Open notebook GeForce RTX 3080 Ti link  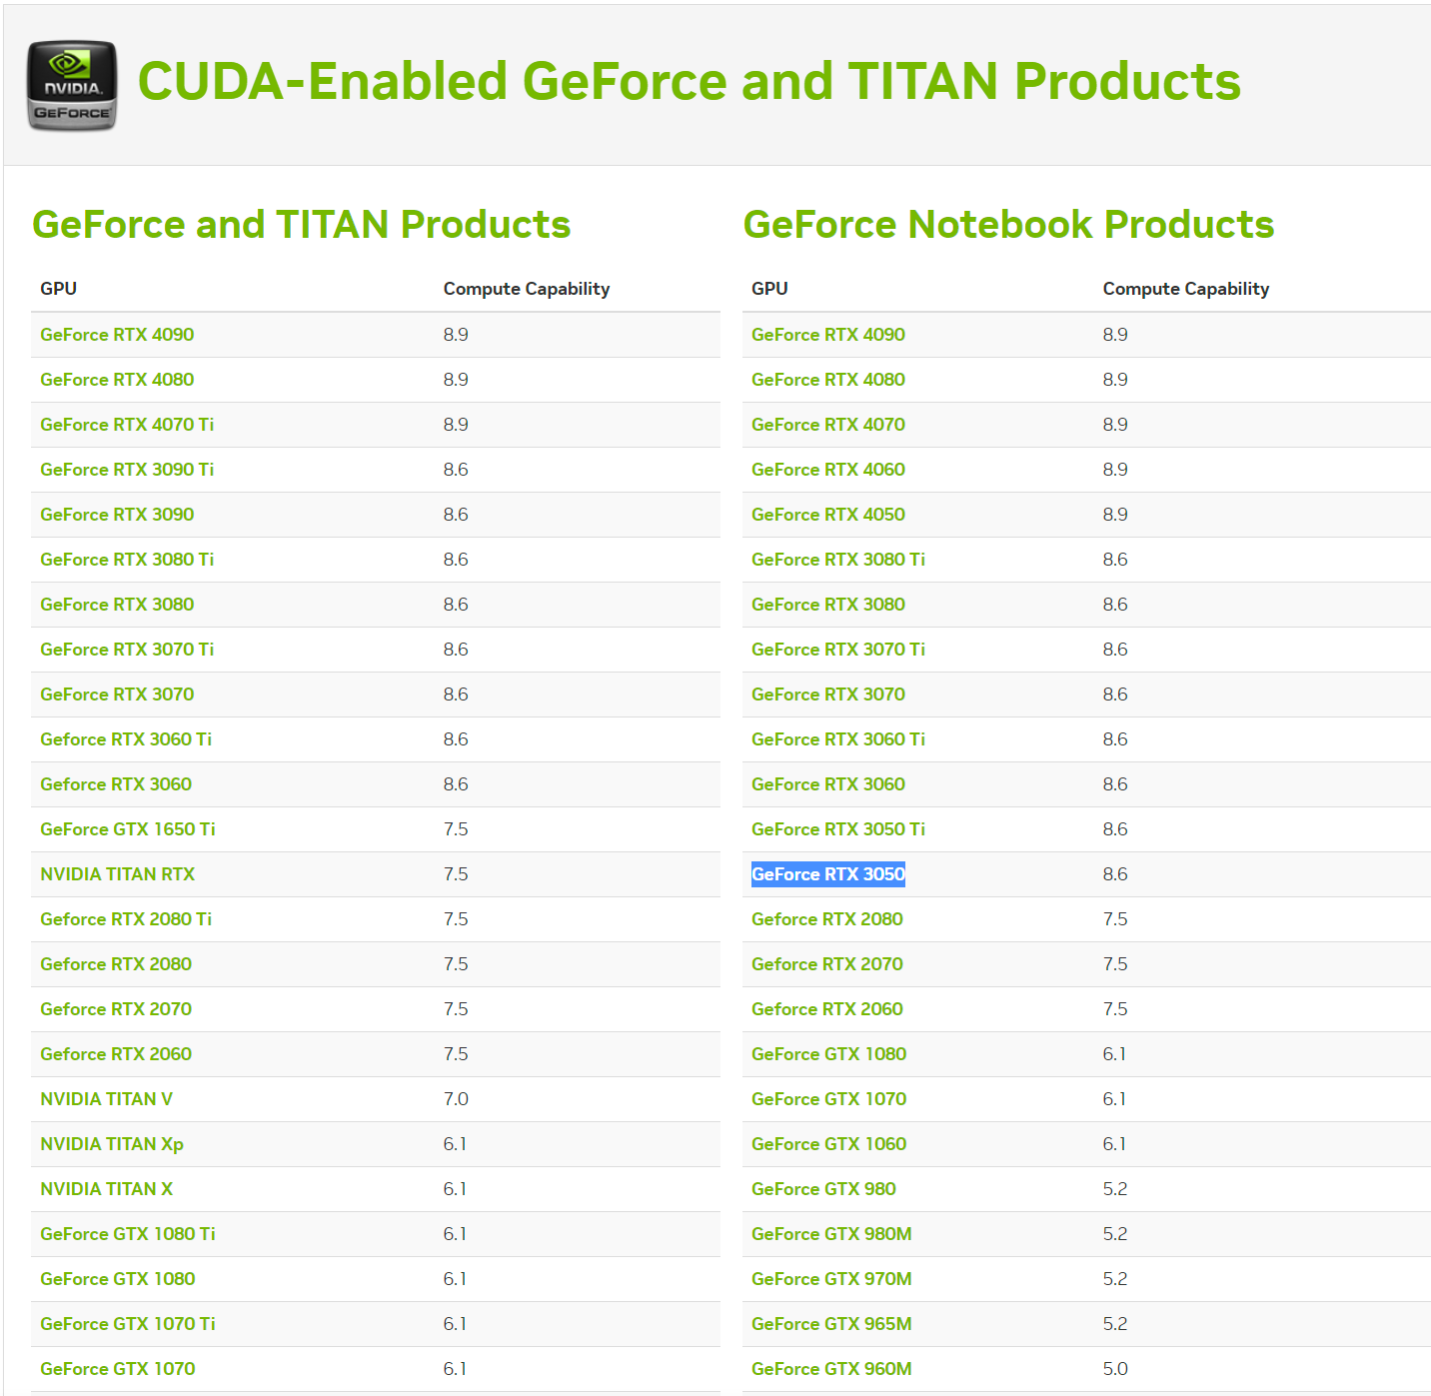(838, 560)
